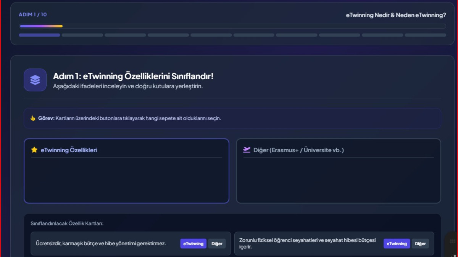Click the Görev instruction banner text
Image resolution: width=458 pixels, height=257 pixels.
click(129, 118)
